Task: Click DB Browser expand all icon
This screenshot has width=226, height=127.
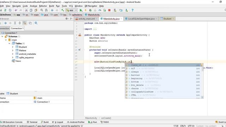Action: click(15, 23)
